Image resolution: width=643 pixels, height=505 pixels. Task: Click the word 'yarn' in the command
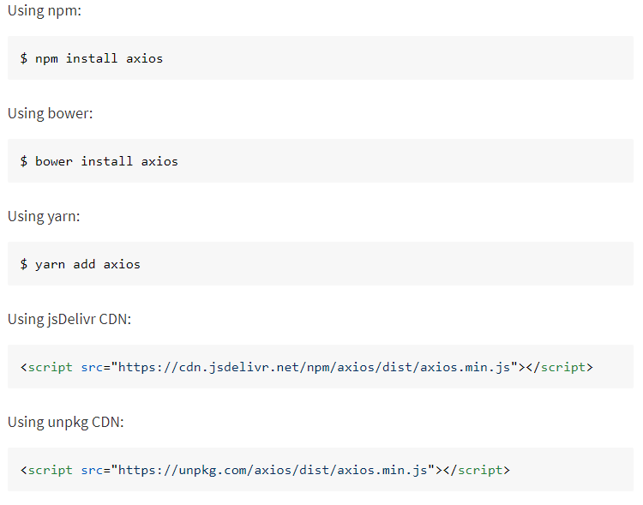50,265
